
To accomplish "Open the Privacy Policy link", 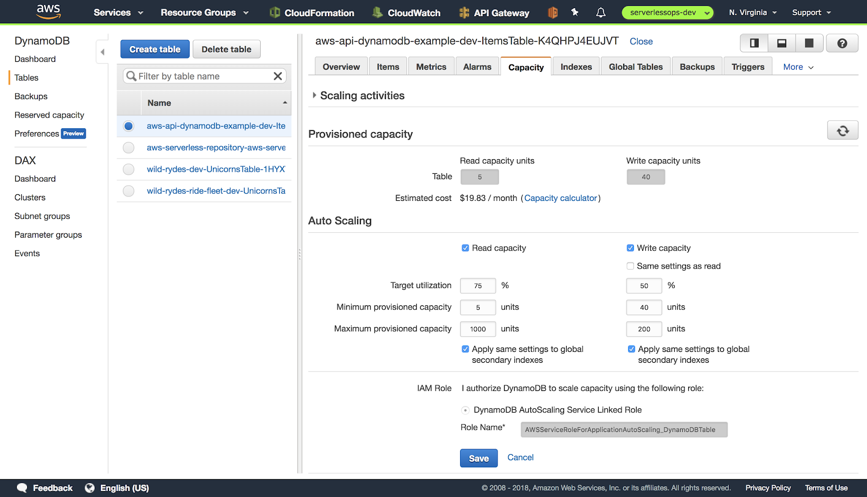I will click(768, 488).
